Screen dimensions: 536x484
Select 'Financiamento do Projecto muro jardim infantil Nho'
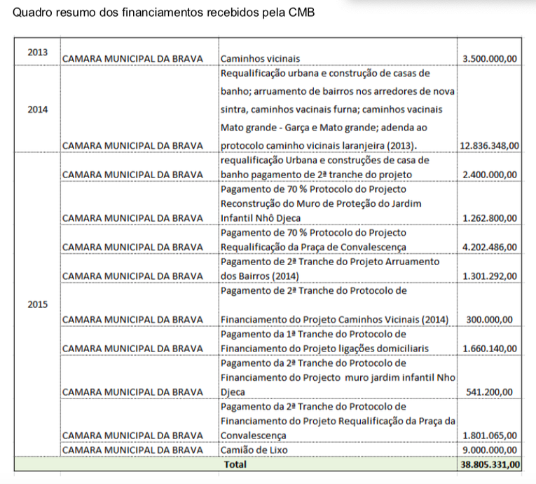[338, 377]
